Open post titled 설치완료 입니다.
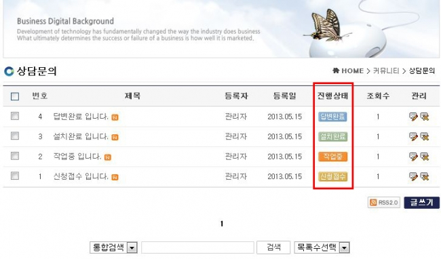Image resolution: width=441 pixels, height=259 pixels. (x=81, y=136)
